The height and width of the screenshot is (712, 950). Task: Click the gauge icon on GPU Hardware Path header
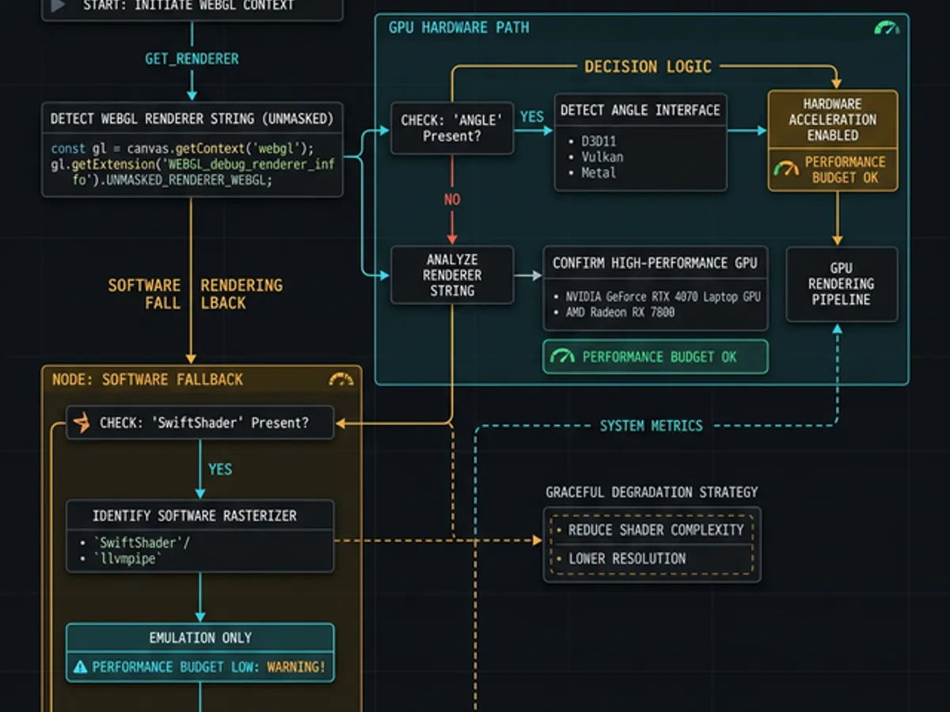click(887, 26)
